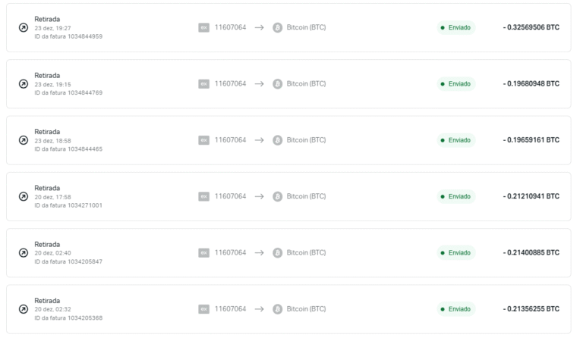Click Bitcoin coin icon in 23 dez 18:58 row
Screen dimensions: 583x344
coord(277,140)
